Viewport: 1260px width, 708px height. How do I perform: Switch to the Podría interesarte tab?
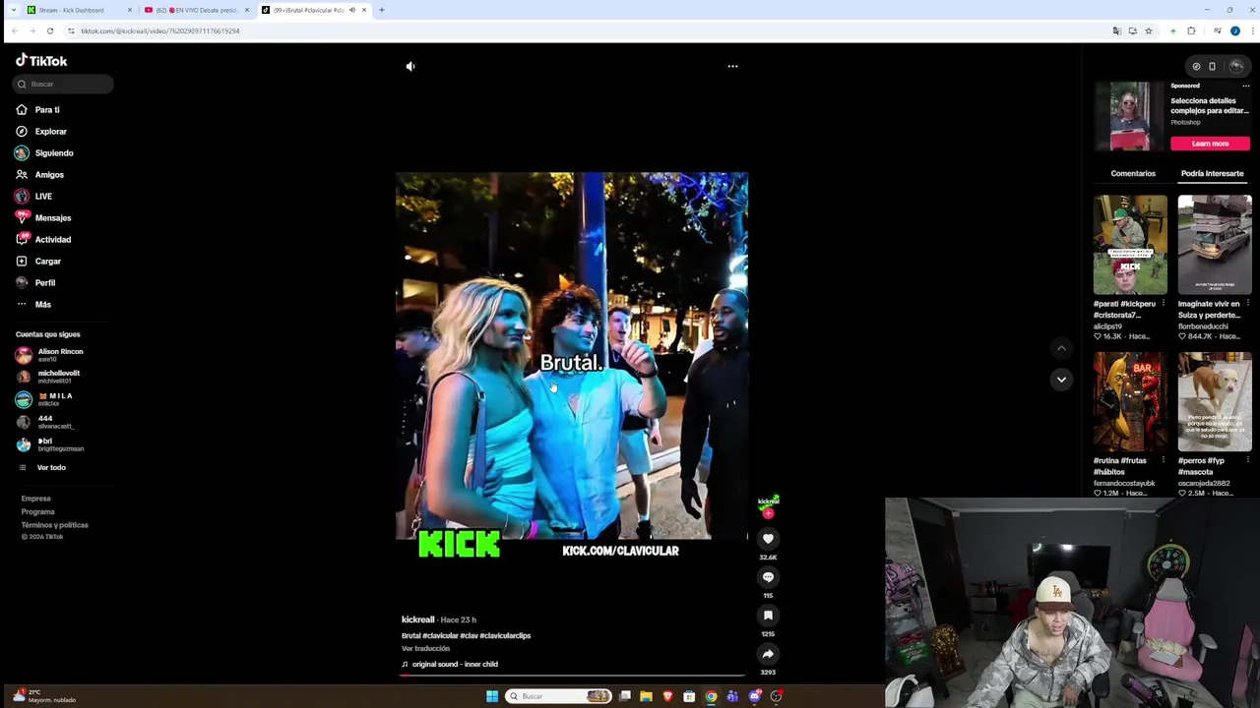pyautogui.click(x=1212, y=173)
